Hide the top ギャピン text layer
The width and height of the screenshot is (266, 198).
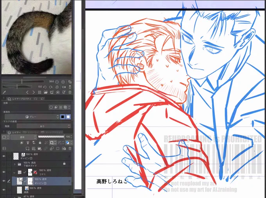pos(4,156)
